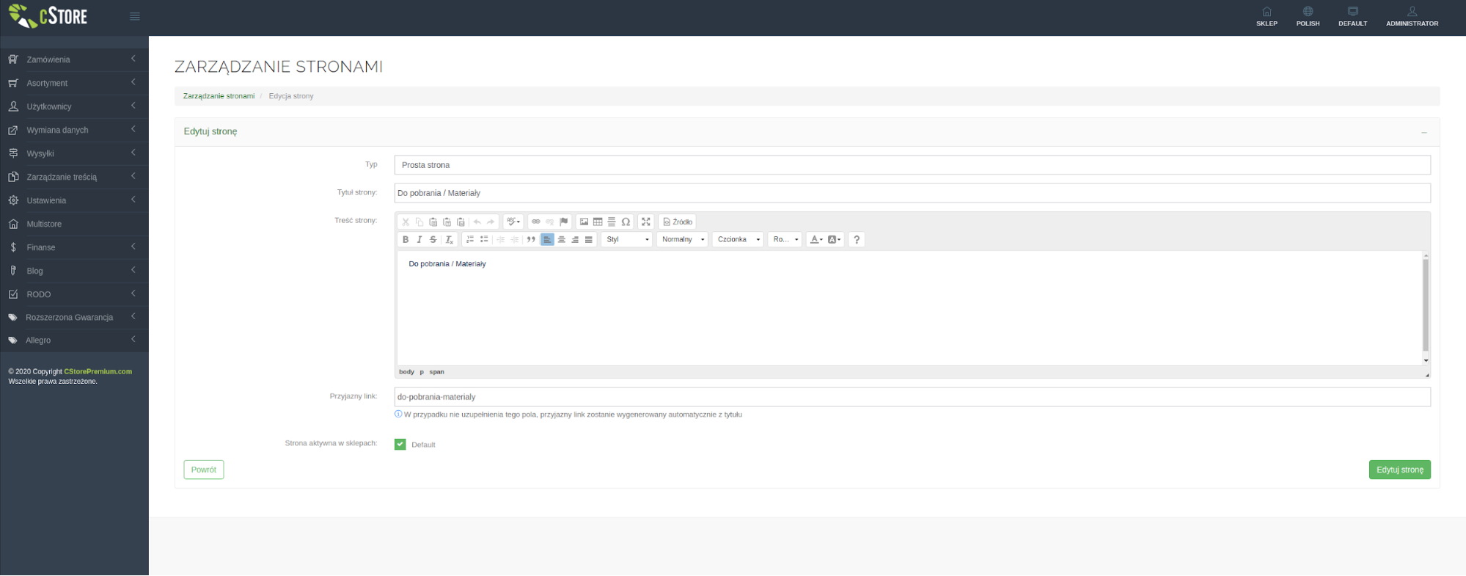
Task: Open the ADMINISTRATOR user menu
Action: [1412, 17]
